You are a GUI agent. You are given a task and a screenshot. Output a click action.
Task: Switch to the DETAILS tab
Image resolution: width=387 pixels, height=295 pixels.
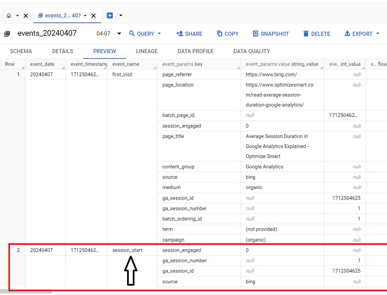click(63, 51)
